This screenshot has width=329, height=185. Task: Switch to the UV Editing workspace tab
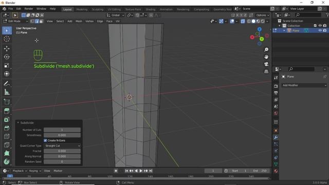click(x=114, y=9)
